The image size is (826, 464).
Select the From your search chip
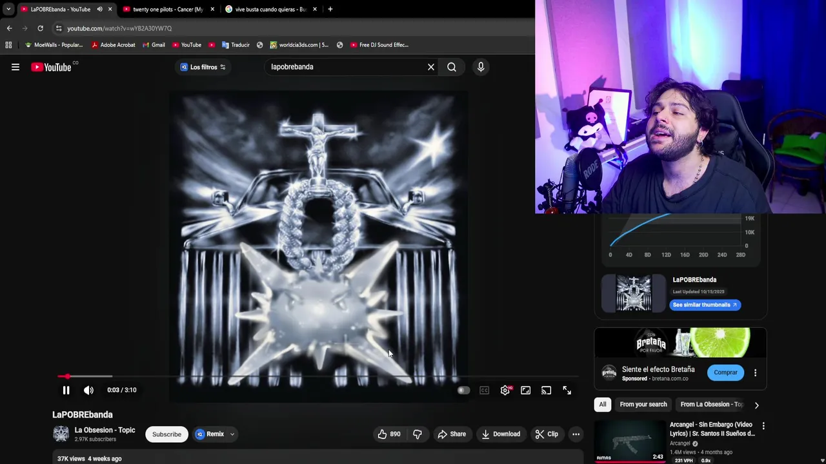[x=643, y=405]
